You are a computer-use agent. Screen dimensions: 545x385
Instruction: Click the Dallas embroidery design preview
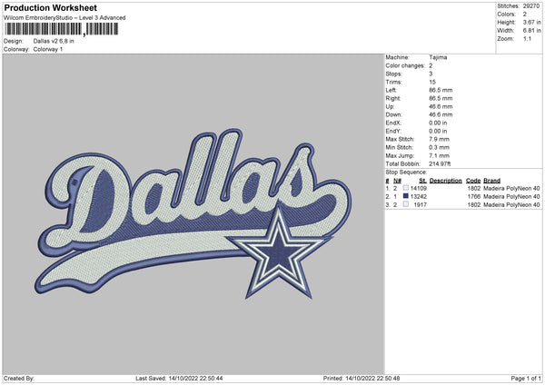tap(193, 214)
